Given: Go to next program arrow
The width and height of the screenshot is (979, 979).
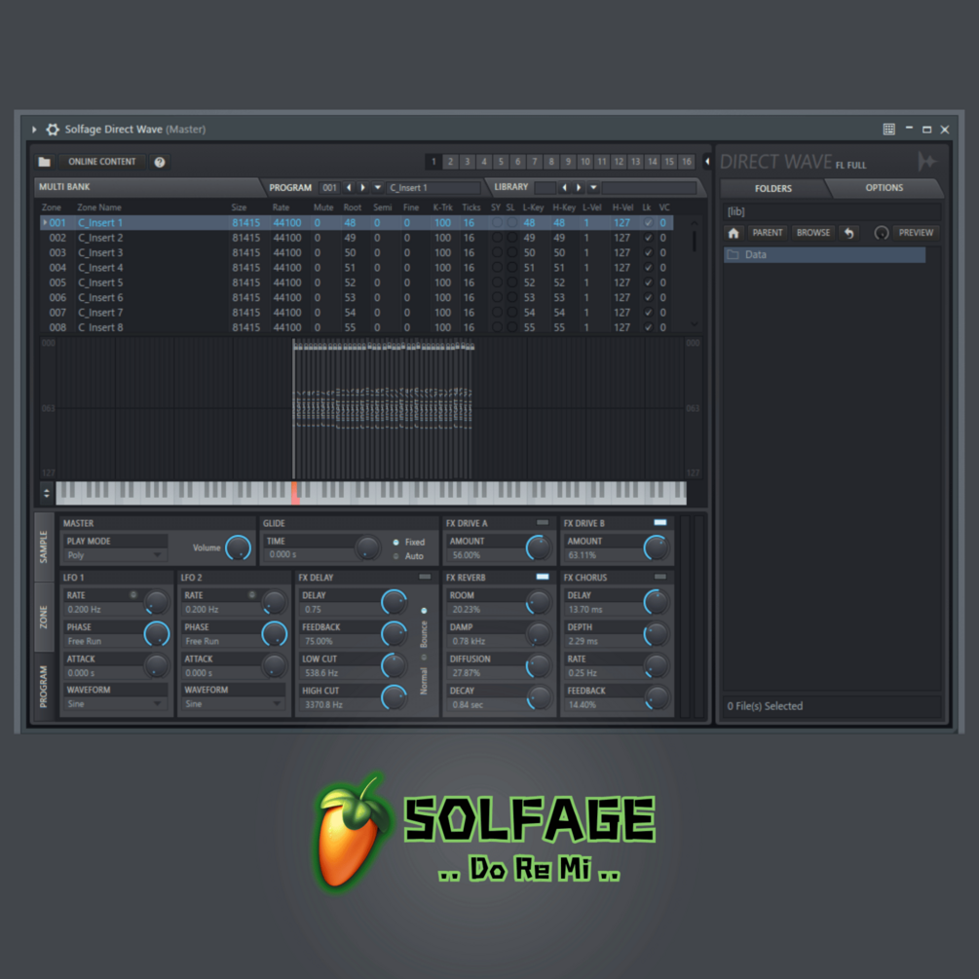Looking at the screenshot, I should coord(362,187).
